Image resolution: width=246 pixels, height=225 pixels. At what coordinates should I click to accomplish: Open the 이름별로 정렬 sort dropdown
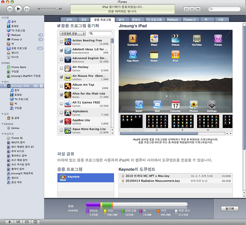pos(72,33)
